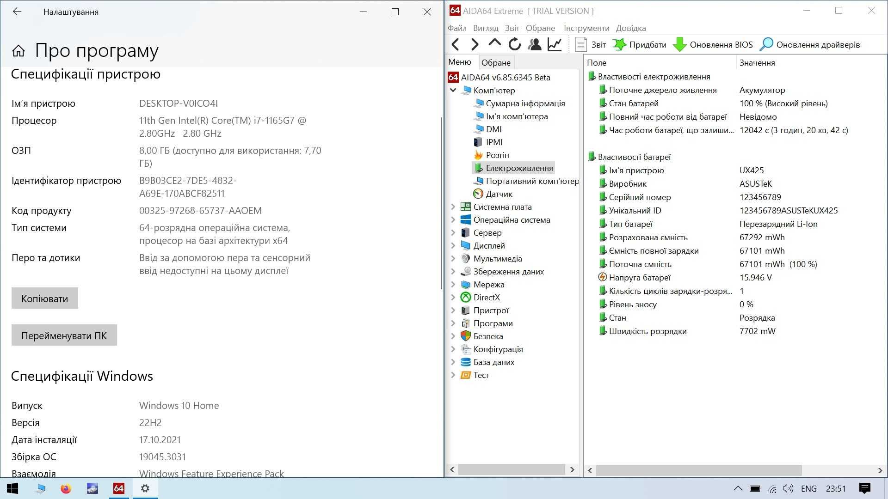
Task: Click the Звіт report toolbar button
Action: tap(591, 44)
